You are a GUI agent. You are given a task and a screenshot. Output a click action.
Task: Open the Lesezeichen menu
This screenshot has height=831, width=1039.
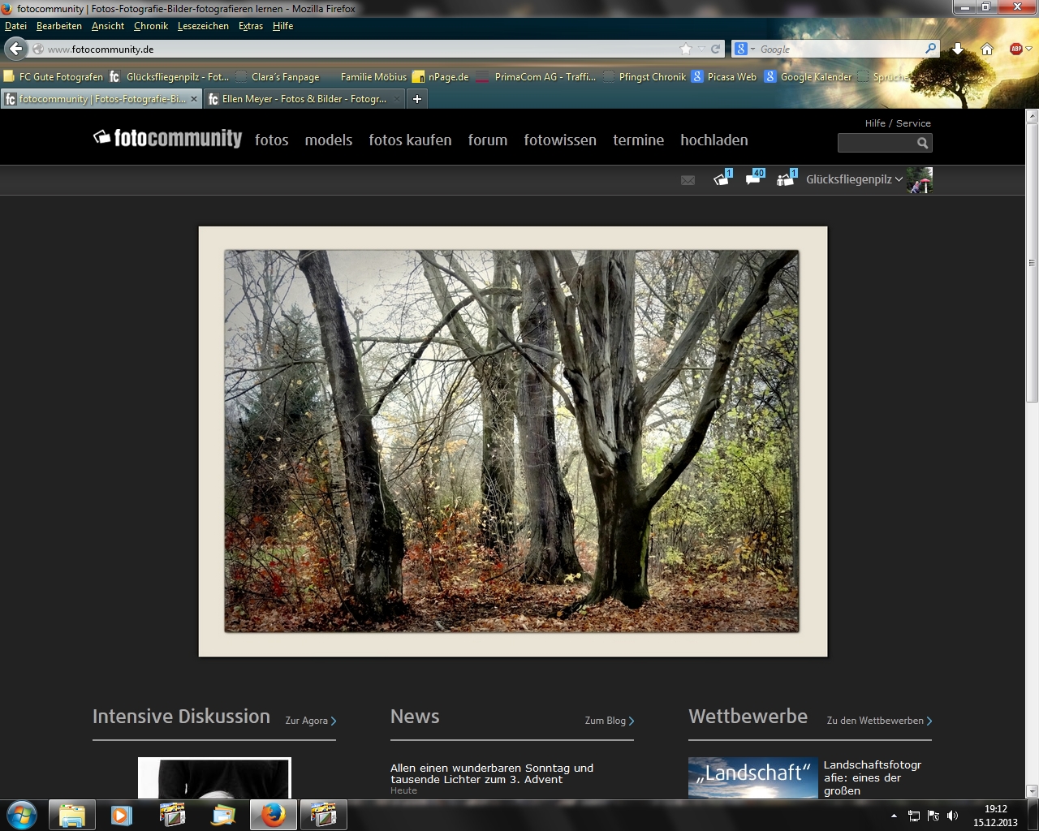203,26
